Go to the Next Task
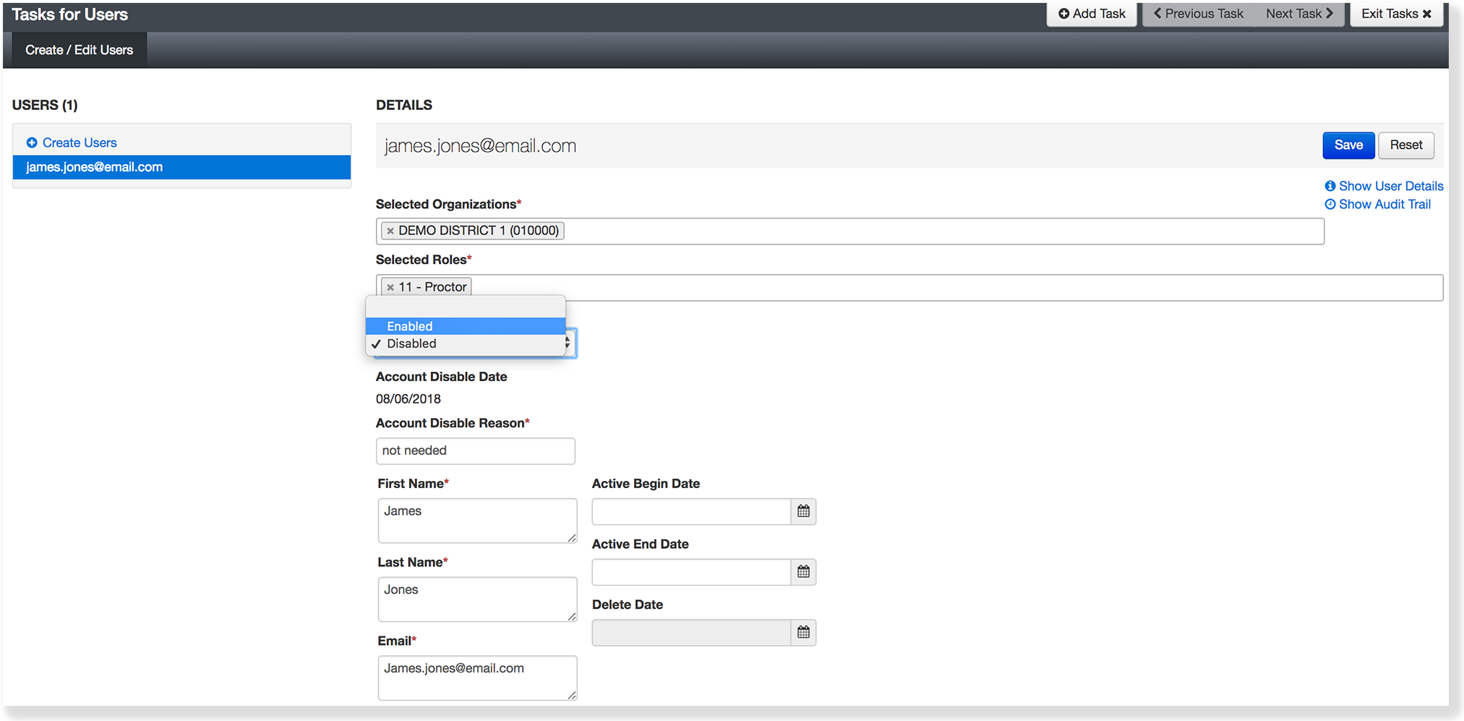1464x721 pixels. pos(1299,14)
